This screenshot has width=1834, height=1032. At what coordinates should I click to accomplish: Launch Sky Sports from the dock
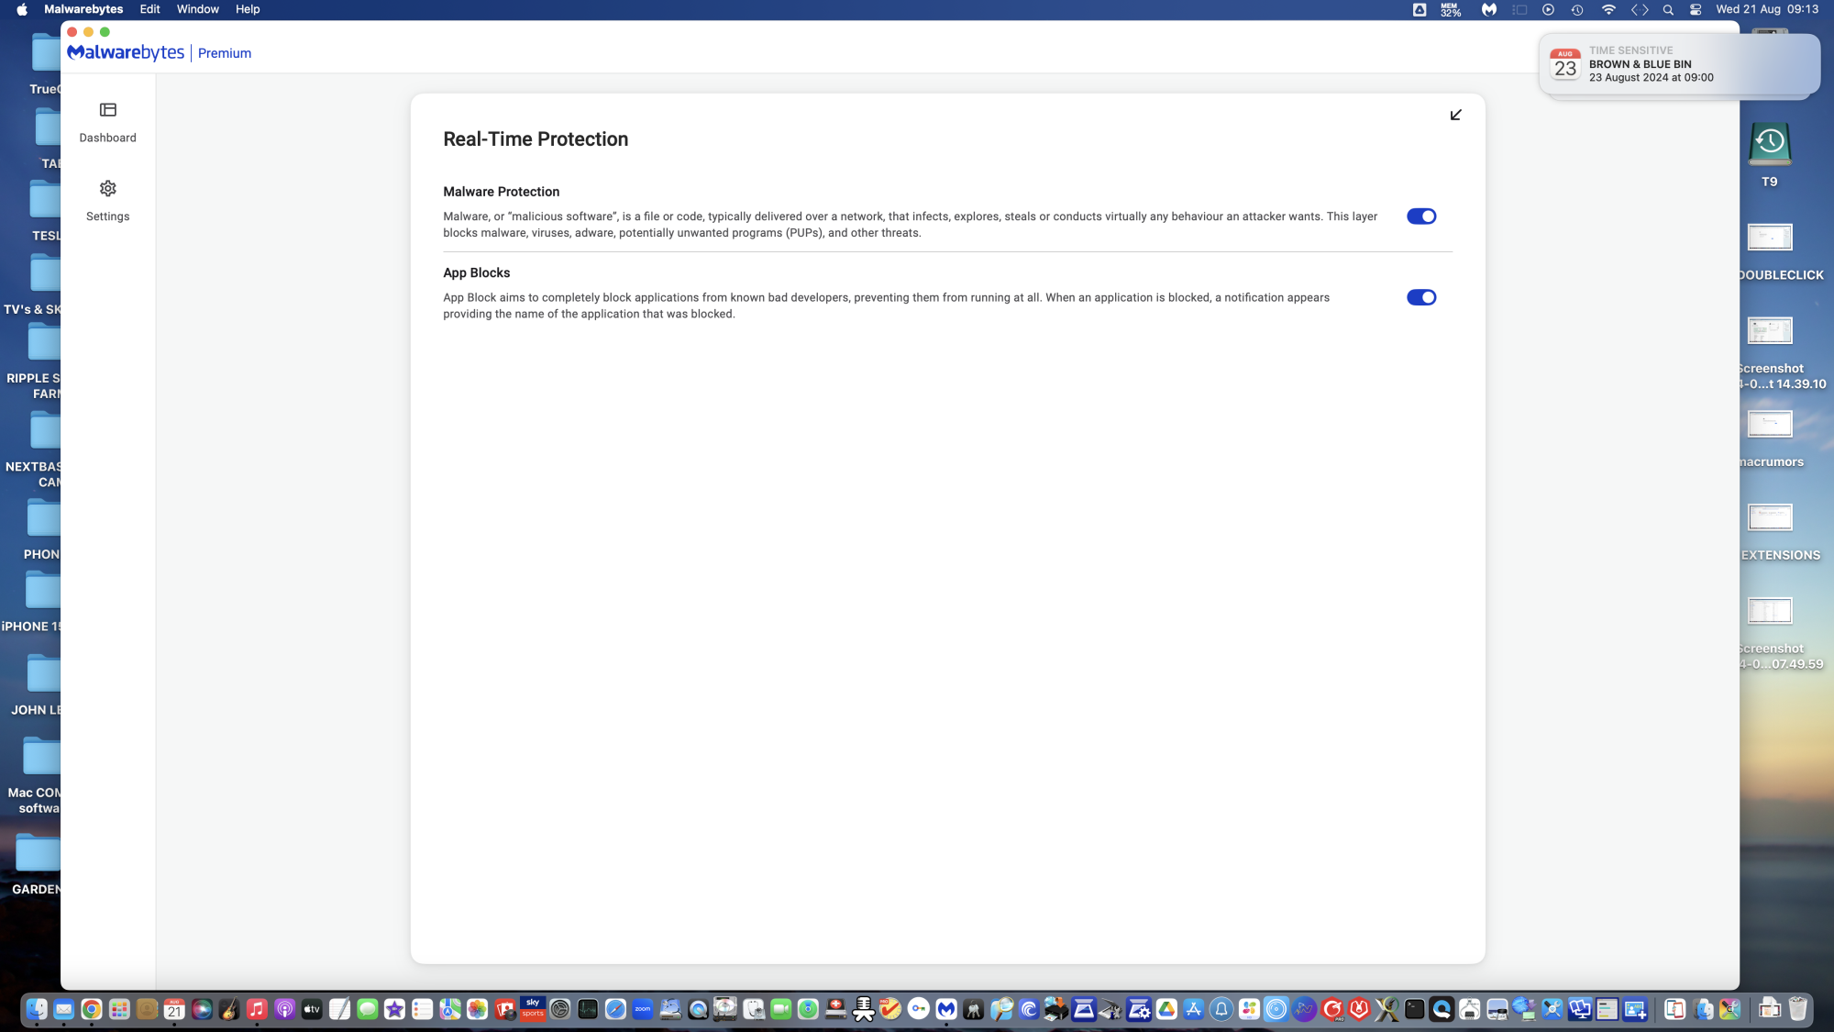click(533, 1008)
